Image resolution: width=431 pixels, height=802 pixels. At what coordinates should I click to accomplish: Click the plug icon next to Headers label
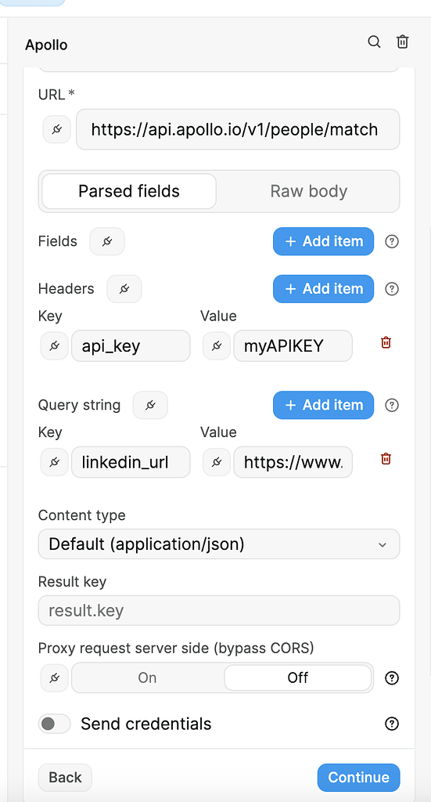tap(124, 289)
